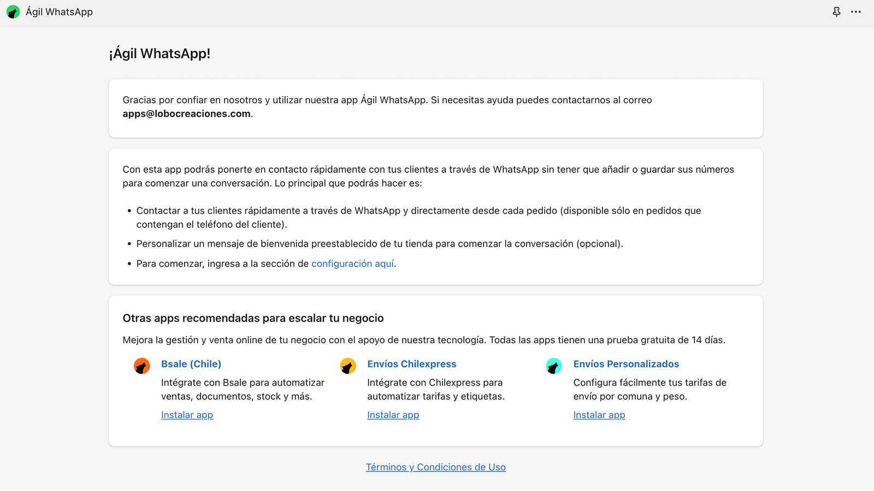Screen dimensions: 874x491
Task: Click the teal Envíos Personalizados app icon
Action: pos(554,366)
